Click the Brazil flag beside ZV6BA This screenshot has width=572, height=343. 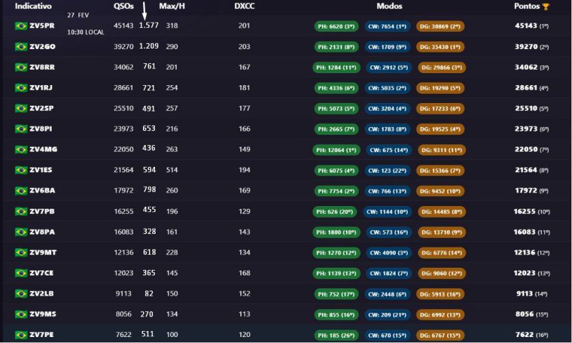[21, 191]
